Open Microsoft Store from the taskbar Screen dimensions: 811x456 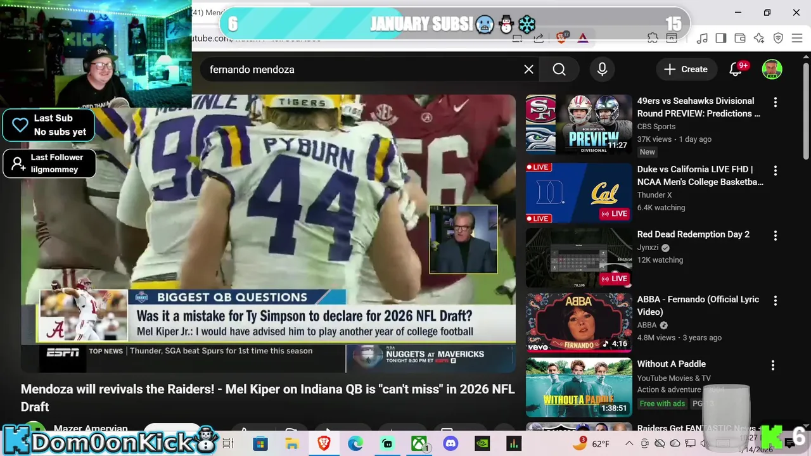pos(260,444)
